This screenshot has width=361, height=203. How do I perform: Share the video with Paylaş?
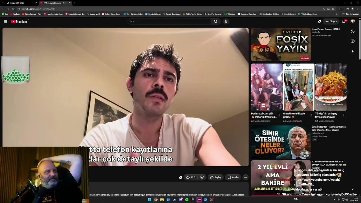pos(215,177)
